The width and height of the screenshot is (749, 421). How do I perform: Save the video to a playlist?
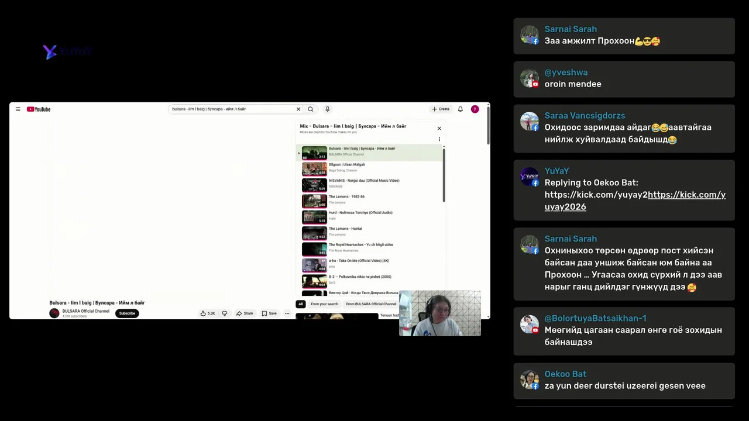(269, 313)
